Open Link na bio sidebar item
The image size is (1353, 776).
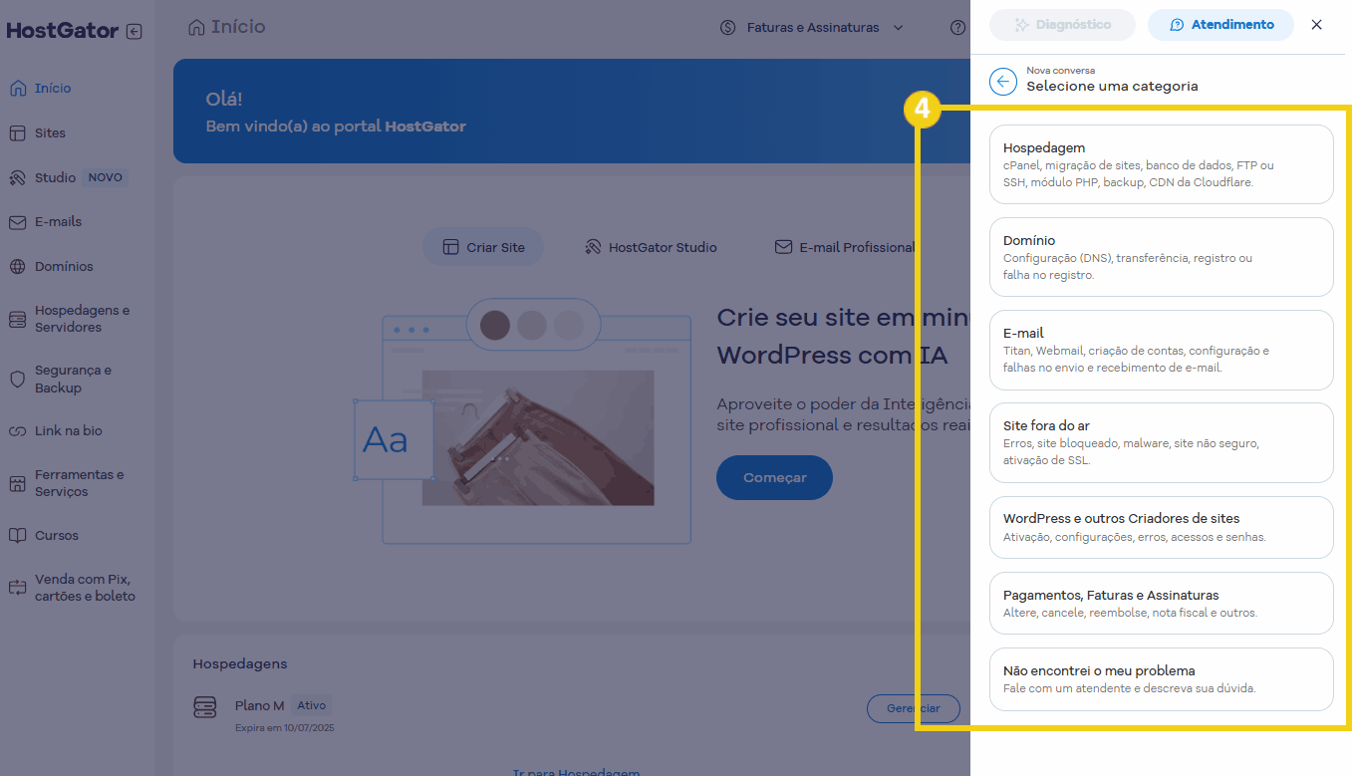click(69, 431)
